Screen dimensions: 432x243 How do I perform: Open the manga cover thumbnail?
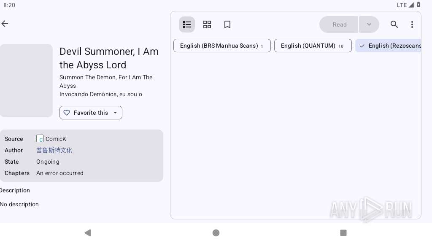pyautogui.click(x=26, y=81)
